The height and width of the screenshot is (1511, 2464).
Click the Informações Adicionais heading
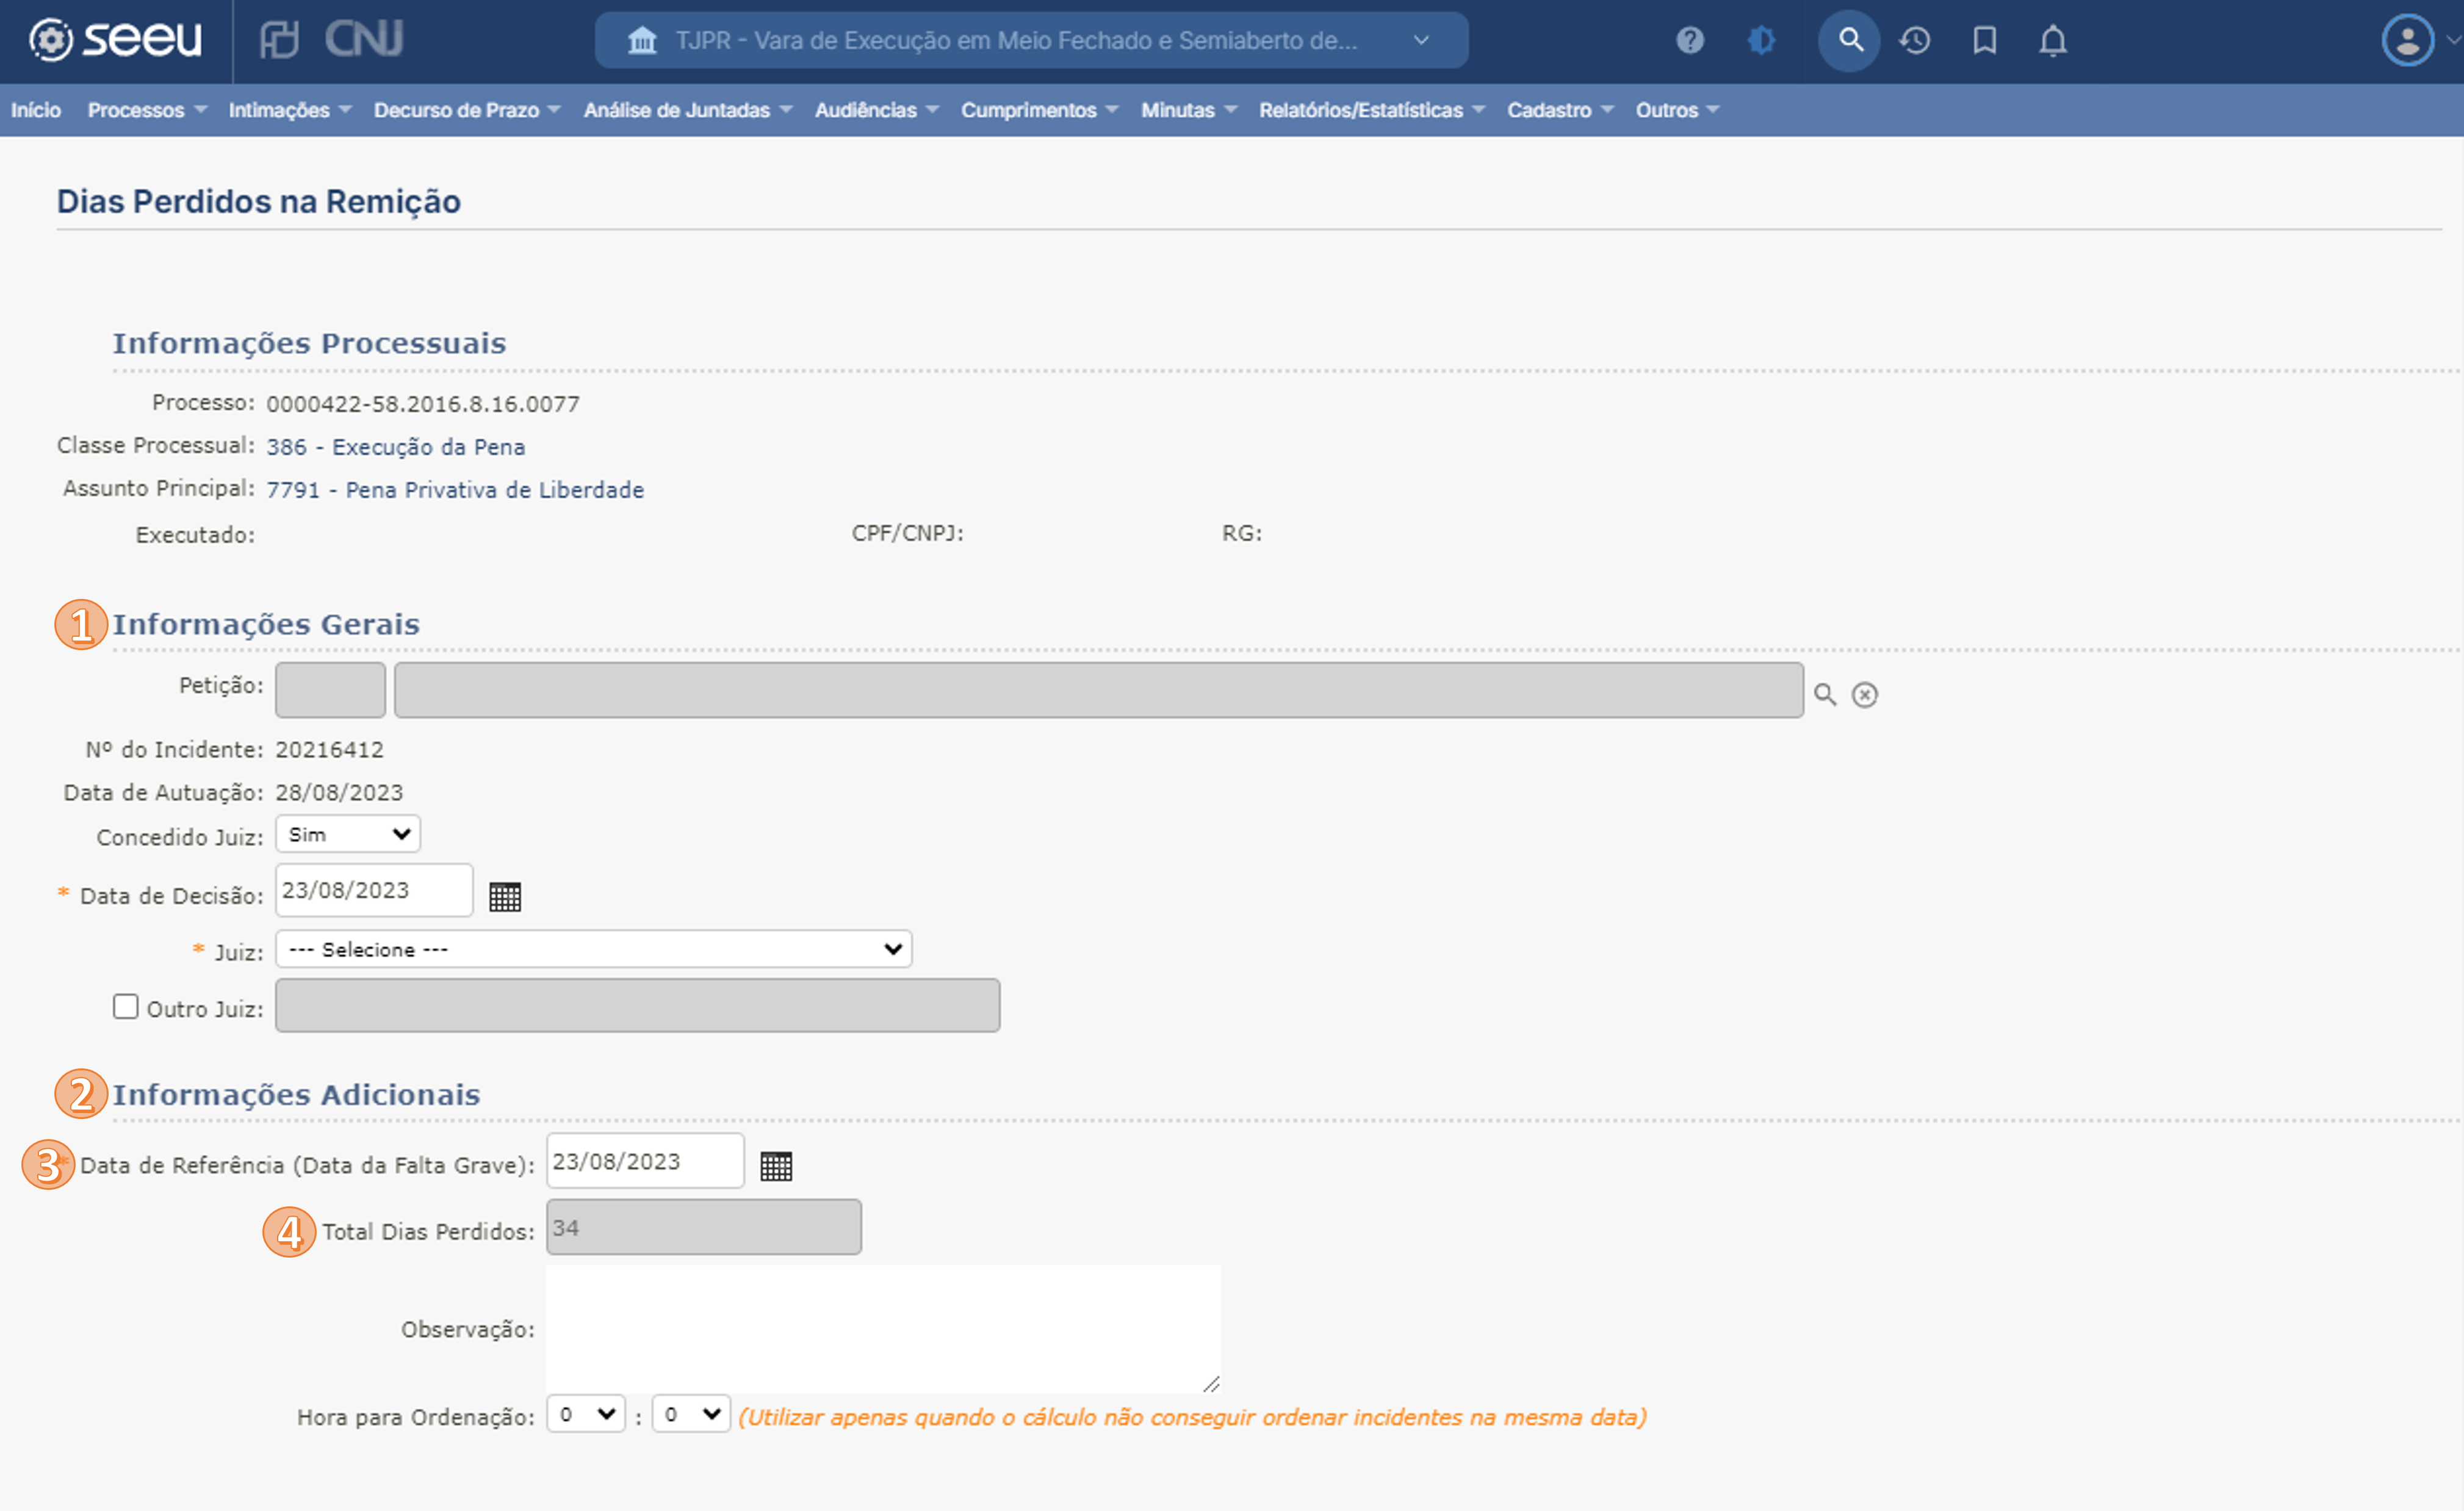tap(296, 1095)
